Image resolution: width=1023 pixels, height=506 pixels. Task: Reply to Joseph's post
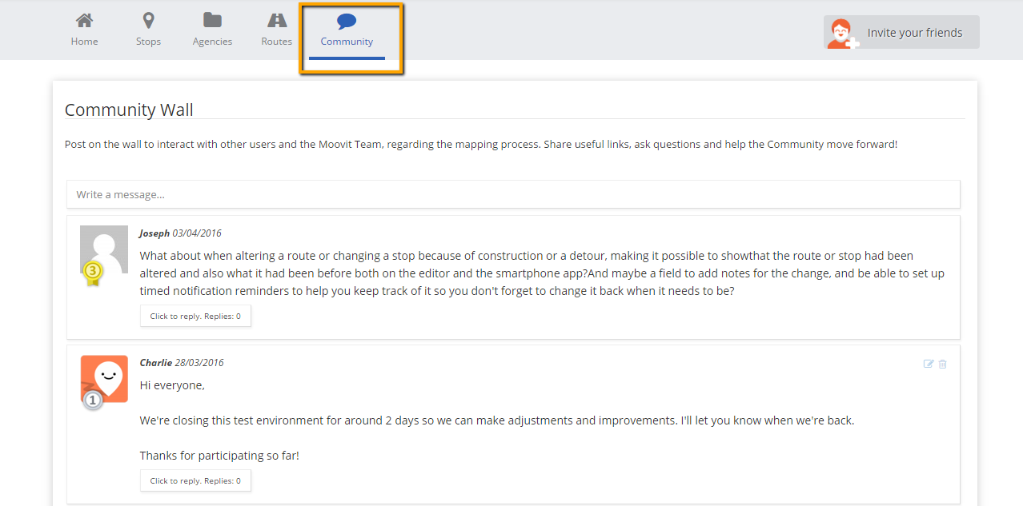click(x=195, y=316)
